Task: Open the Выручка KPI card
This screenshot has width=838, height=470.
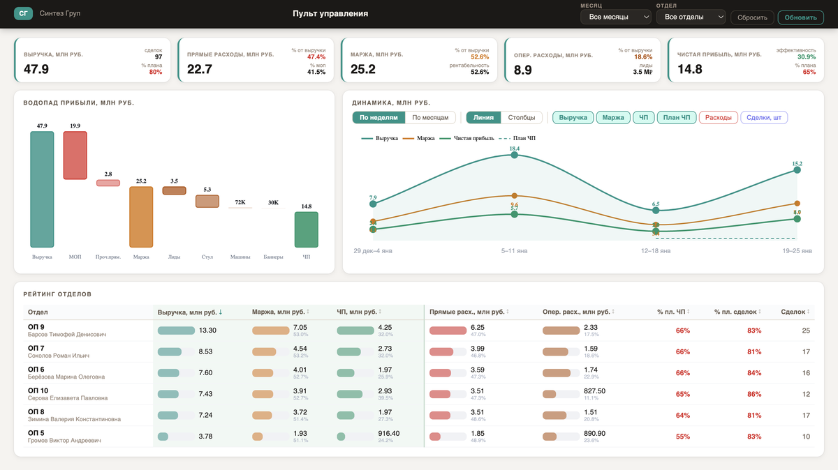Action: [92, 60]
